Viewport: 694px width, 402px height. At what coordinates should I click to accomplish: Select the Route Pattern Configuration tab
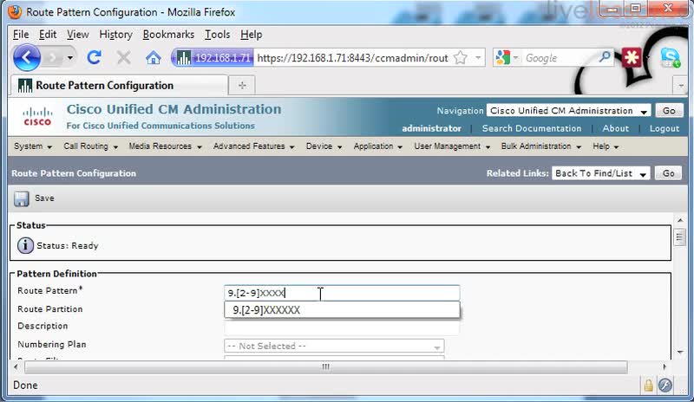coord(119,86)
